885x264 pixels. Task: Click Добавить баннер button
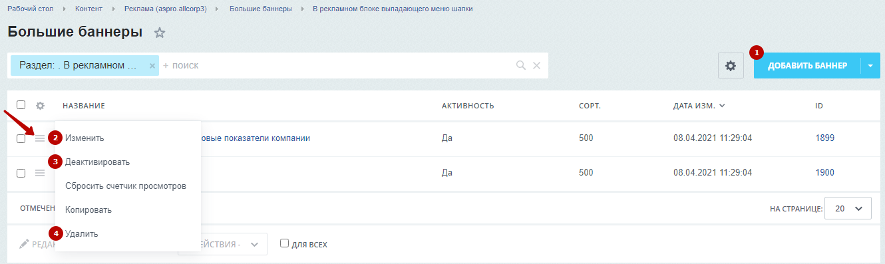point(807,66)
